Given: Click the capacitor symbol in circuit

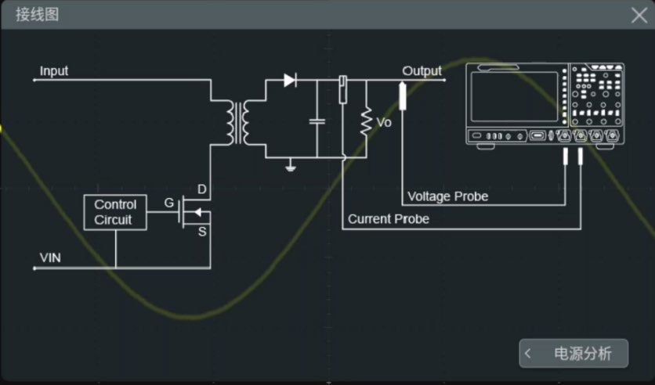Looking at the screenshot, I should point(317,121).
